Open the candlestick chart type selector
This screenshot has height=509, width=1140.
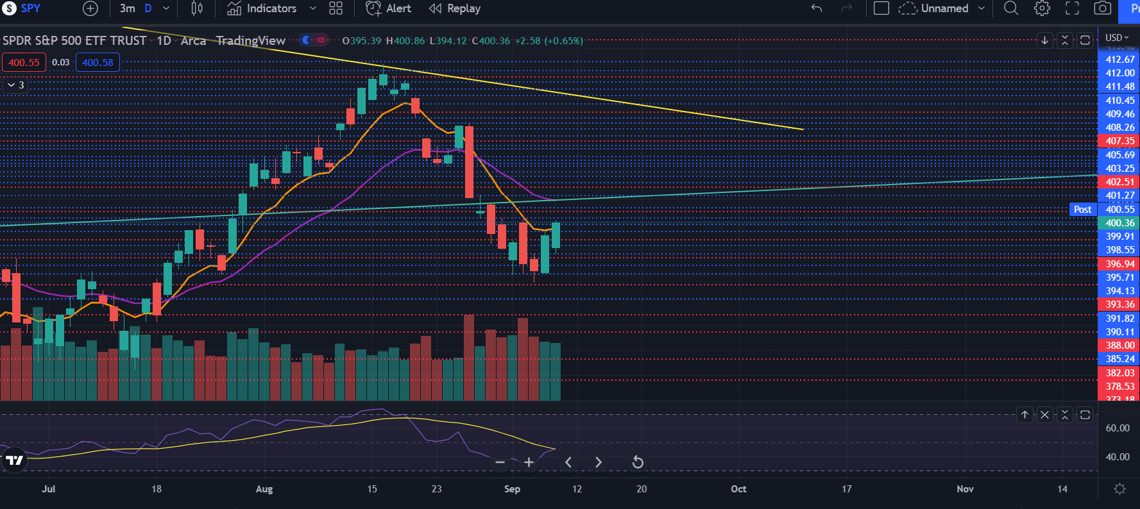[x=197, y=8]
